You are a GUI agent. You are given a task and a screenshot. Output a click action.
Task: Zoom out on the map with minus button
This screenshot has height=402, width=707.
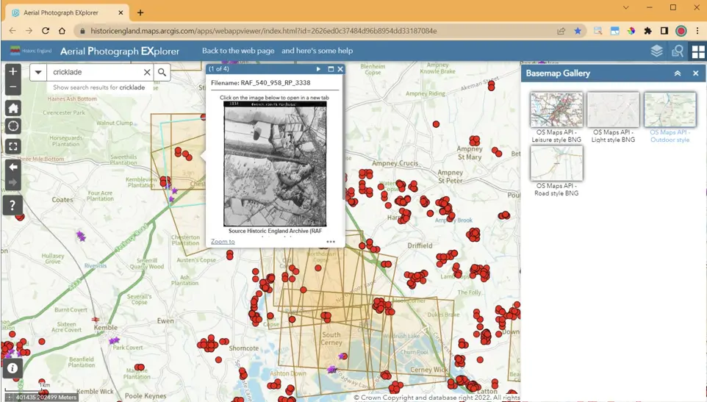(12, 87)
